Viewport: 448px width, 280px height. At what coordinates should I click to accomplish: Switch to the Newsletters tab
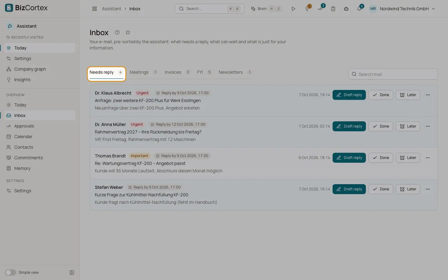(235, 72)
